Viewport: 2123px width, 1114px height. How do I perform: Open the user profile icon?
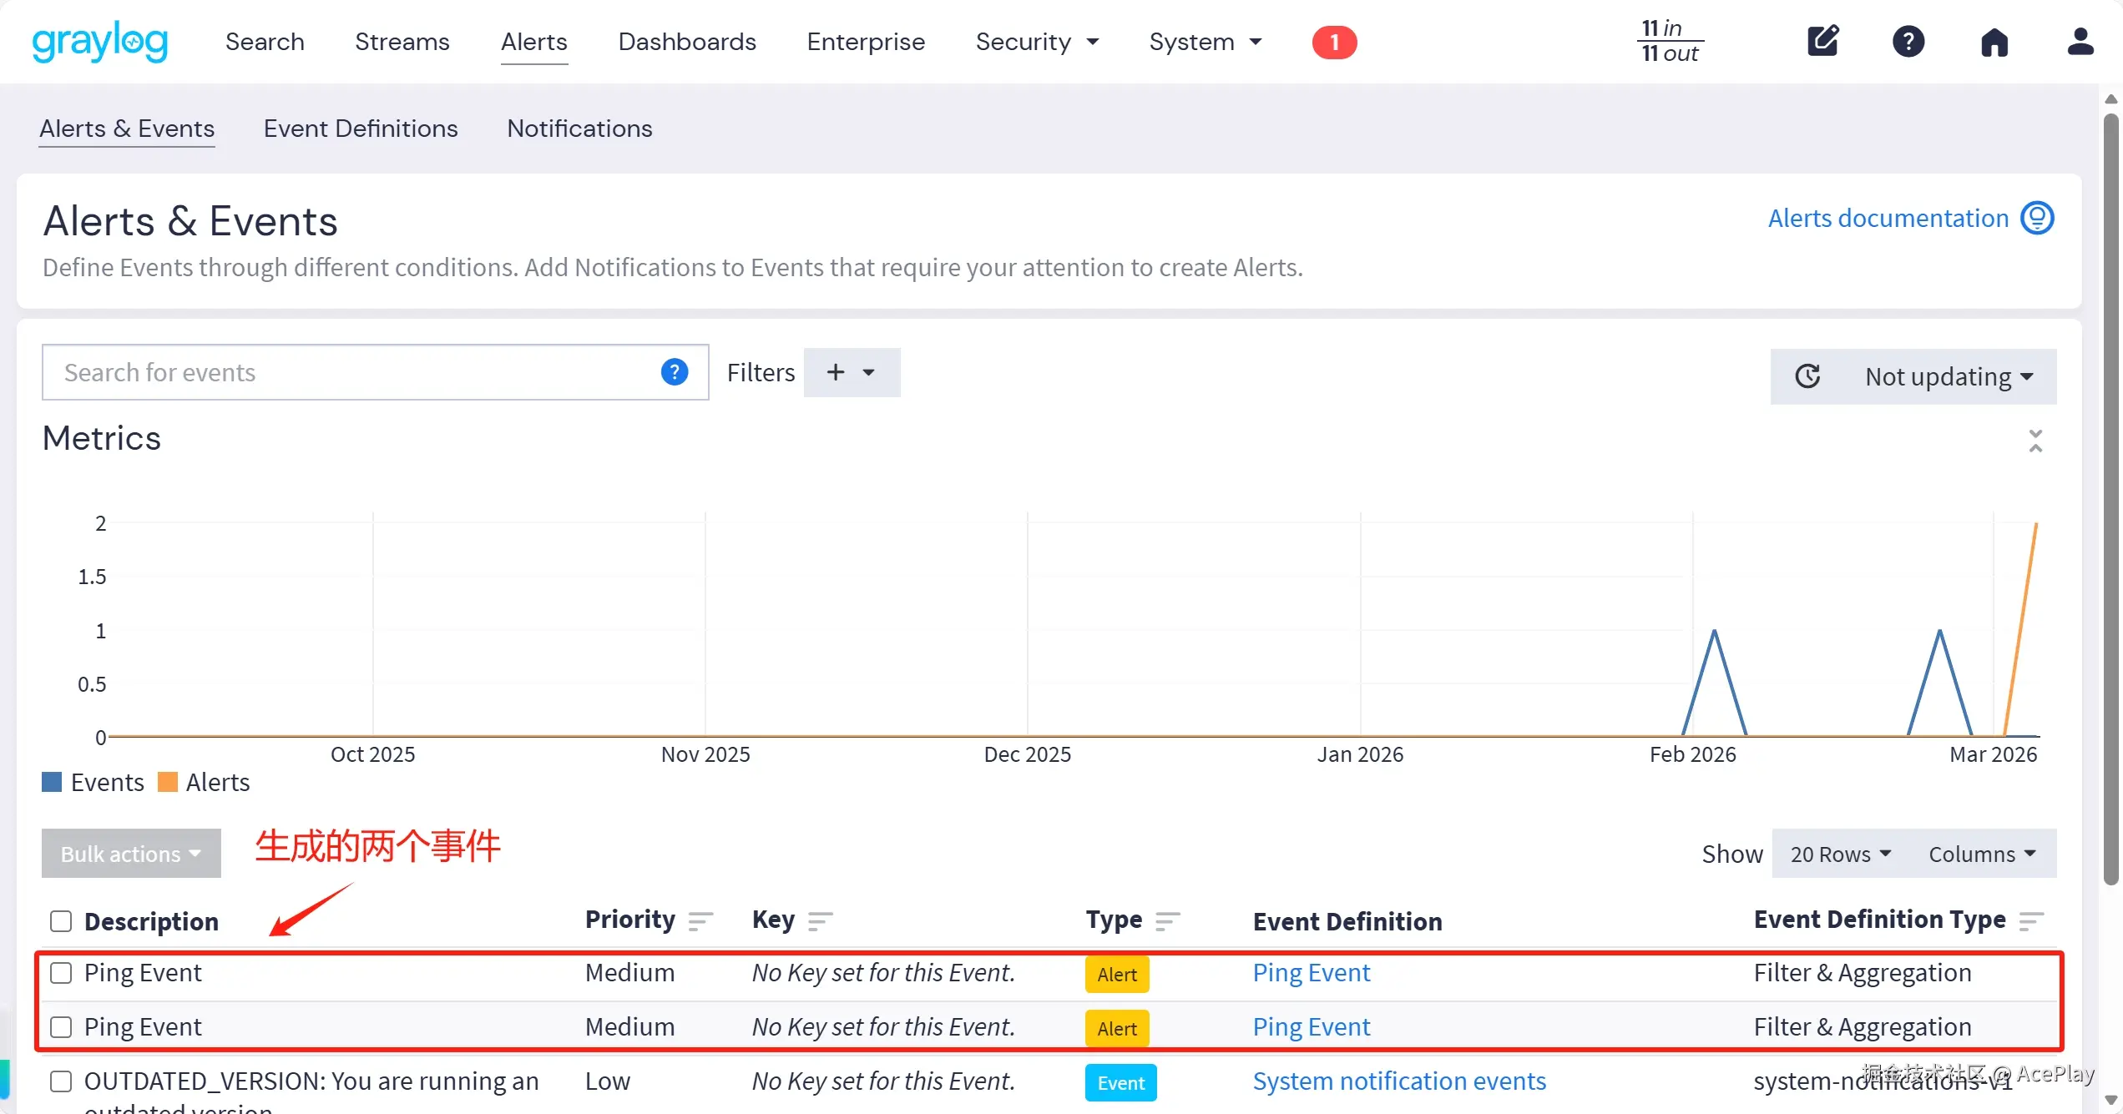(2080, 41)
